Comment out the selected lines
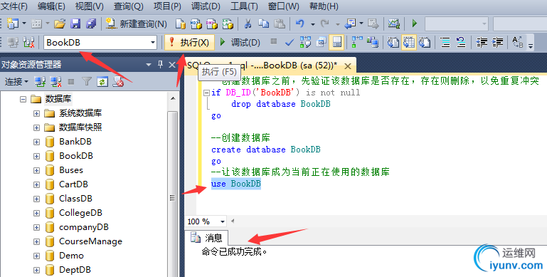547x277 pixels. [x=445, y=42]
